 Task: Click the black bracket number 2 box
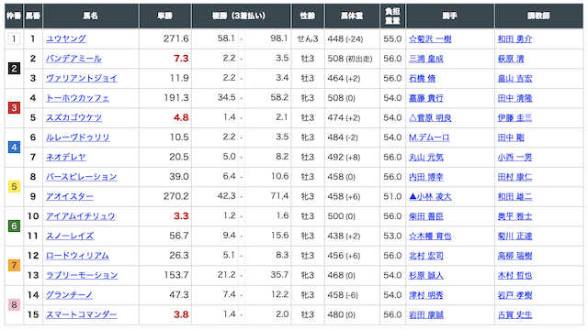(14, 69)
